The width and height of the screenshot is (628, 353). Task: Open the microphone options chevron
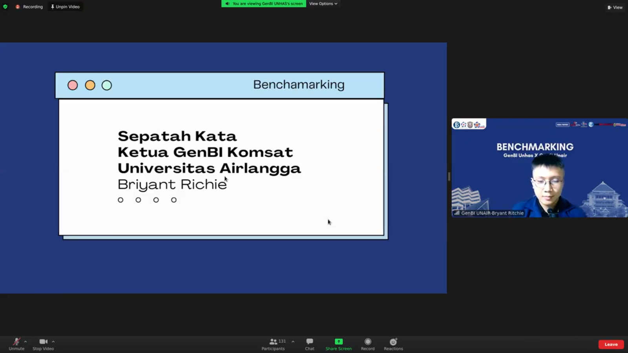tap(26, 341)
